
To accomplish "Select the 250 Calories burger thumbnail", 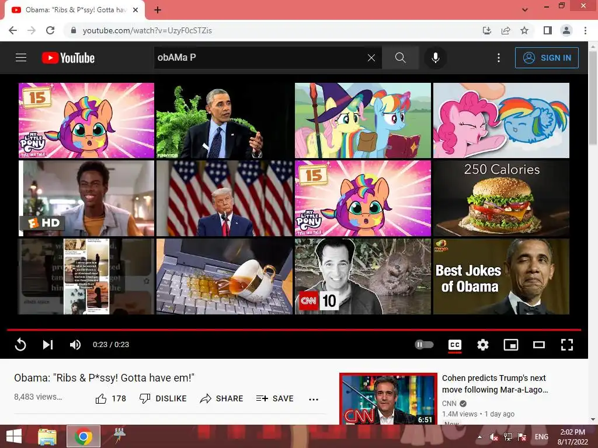I will point(501,198).
